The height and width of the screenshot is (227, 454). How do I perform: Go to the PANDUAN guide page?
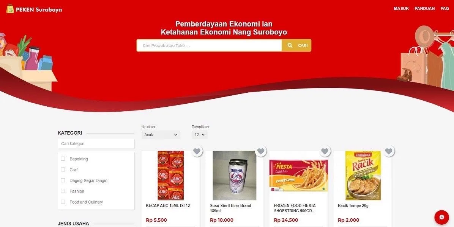425,9
